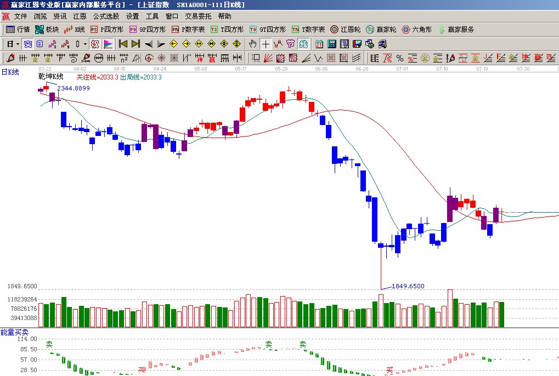
Task: Jump to first bar with skip-back arrow
Action: point(123,44)
